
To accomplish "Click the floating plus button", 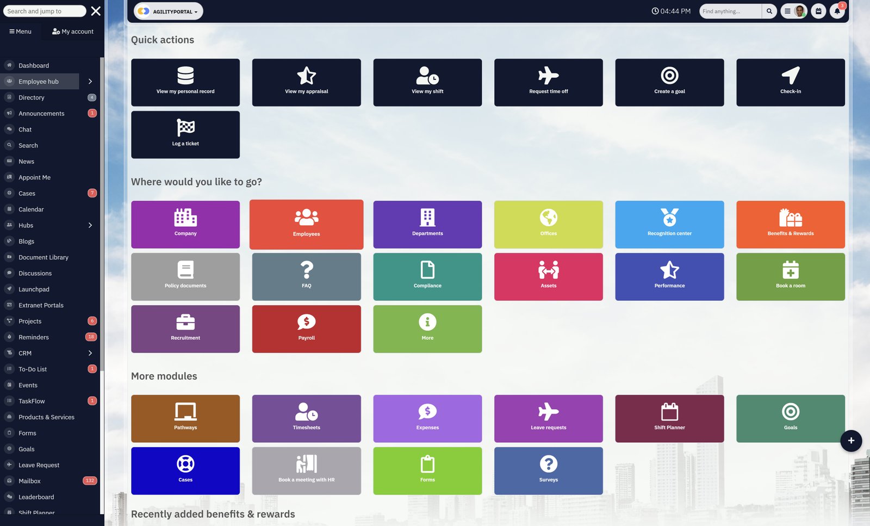I will 851,441.
